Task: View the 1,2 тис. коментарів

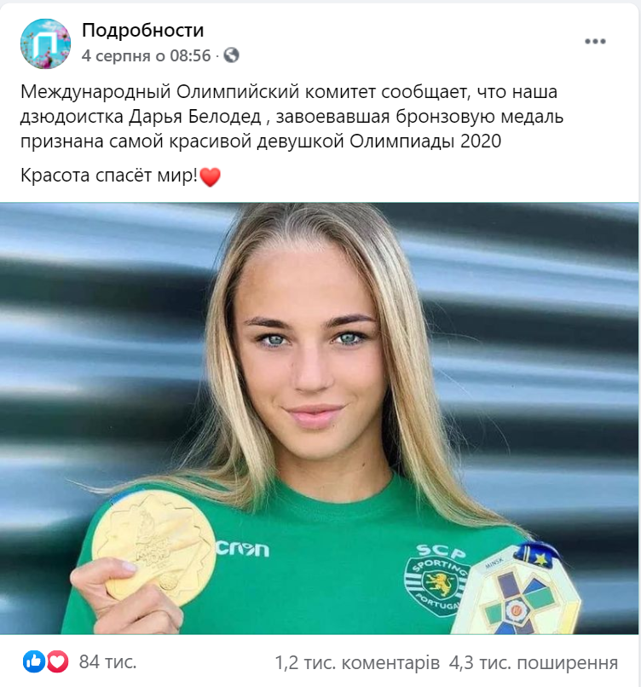Action: (x=357, y=662)
